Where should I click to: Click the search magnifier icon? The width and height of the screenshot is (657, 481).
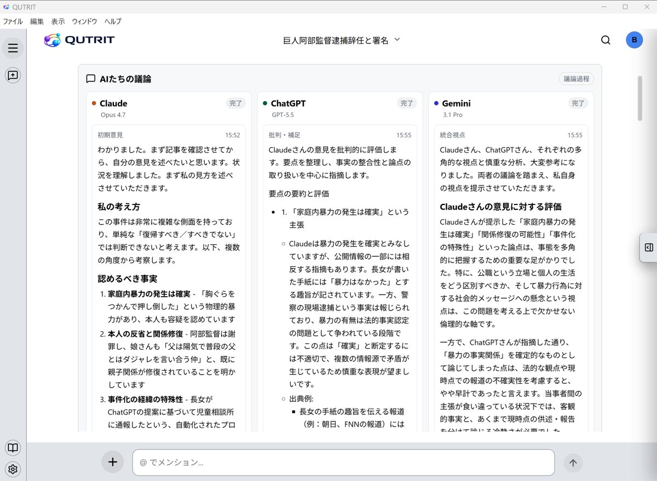tap(606, 40)
